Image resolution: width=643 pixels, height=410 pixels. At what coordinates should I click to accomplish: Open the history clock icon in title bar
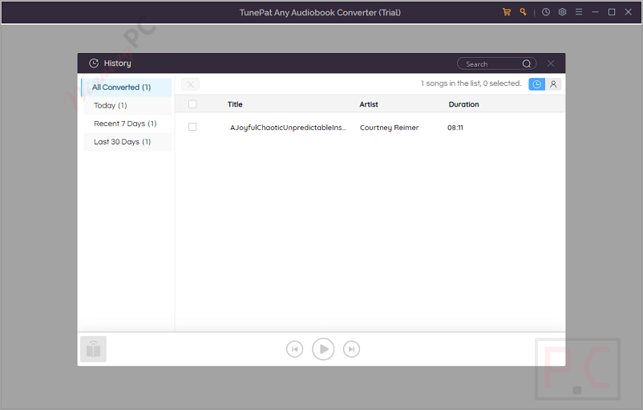(x=546, y=12)
